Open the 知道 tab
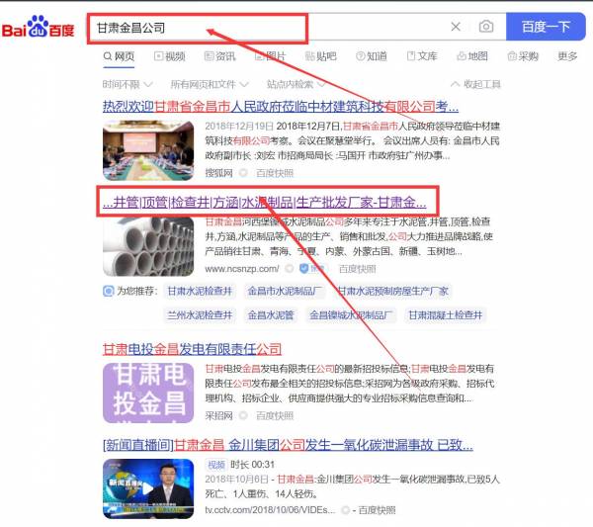The image size is (593, 527). (x=371, y=57)
